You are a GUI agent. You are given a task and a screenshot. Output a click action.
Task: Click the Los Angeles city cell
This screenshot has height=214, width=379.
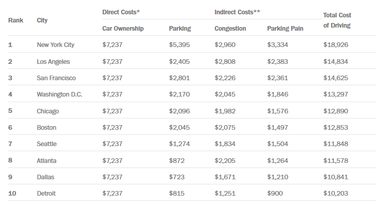[53, 61]
